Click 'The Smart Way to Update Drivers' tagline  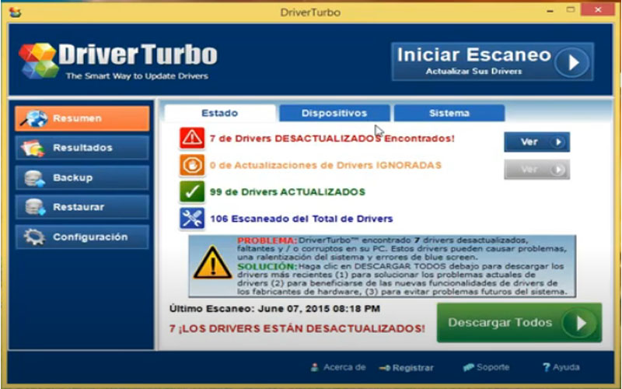pos(137,75)
